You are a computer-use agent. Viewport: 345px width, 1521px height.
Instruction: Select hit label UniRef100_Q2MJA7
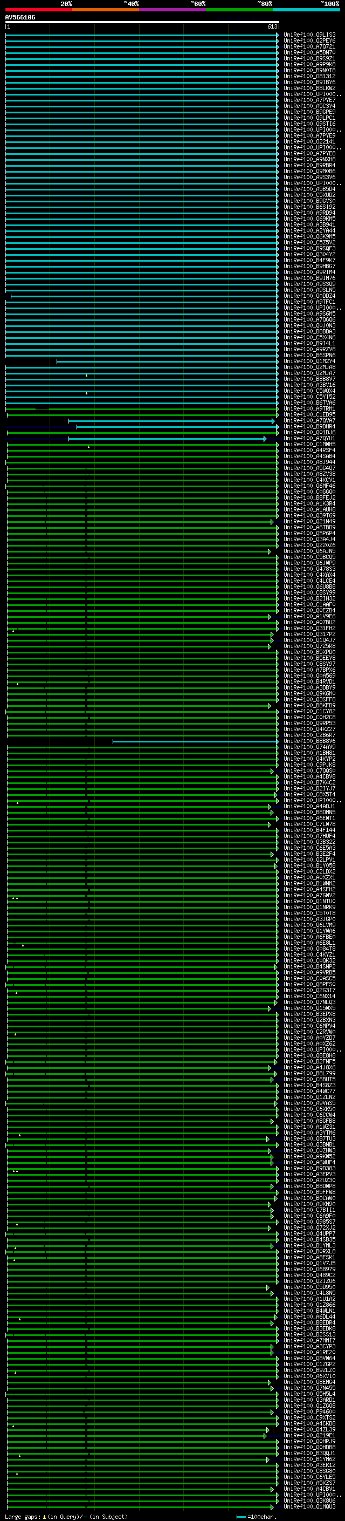[309, 373]
